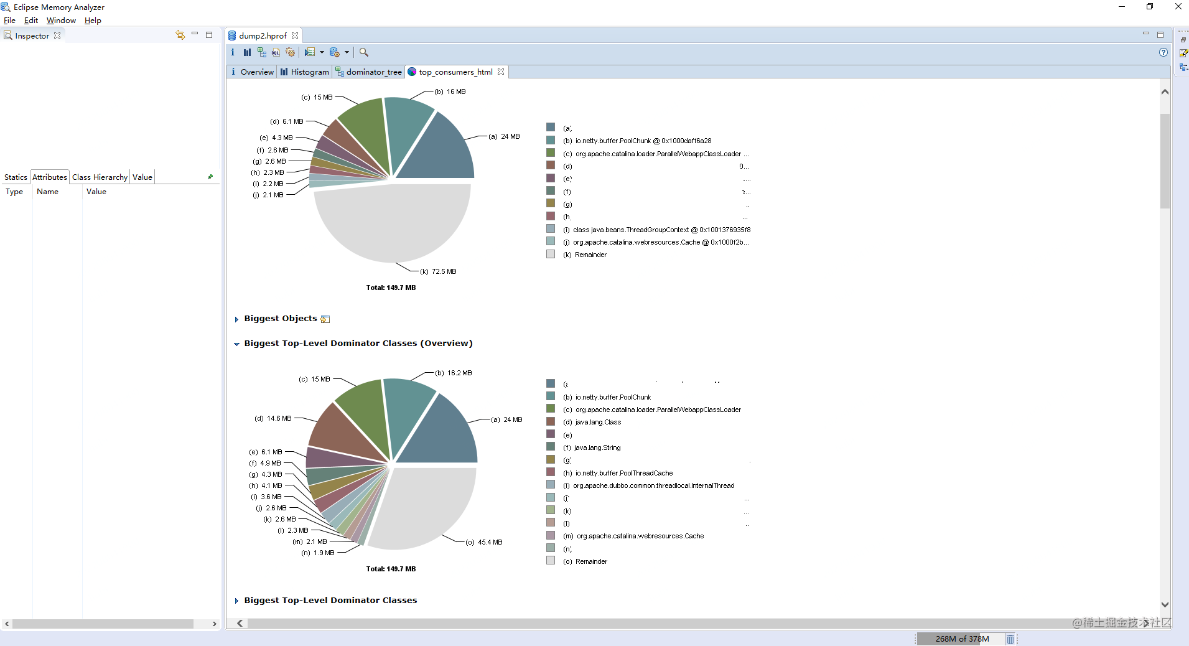This screenshot has width=1189, height=646.
Task: Select the Statics tab in Inspector
Action: pos(16,177)
